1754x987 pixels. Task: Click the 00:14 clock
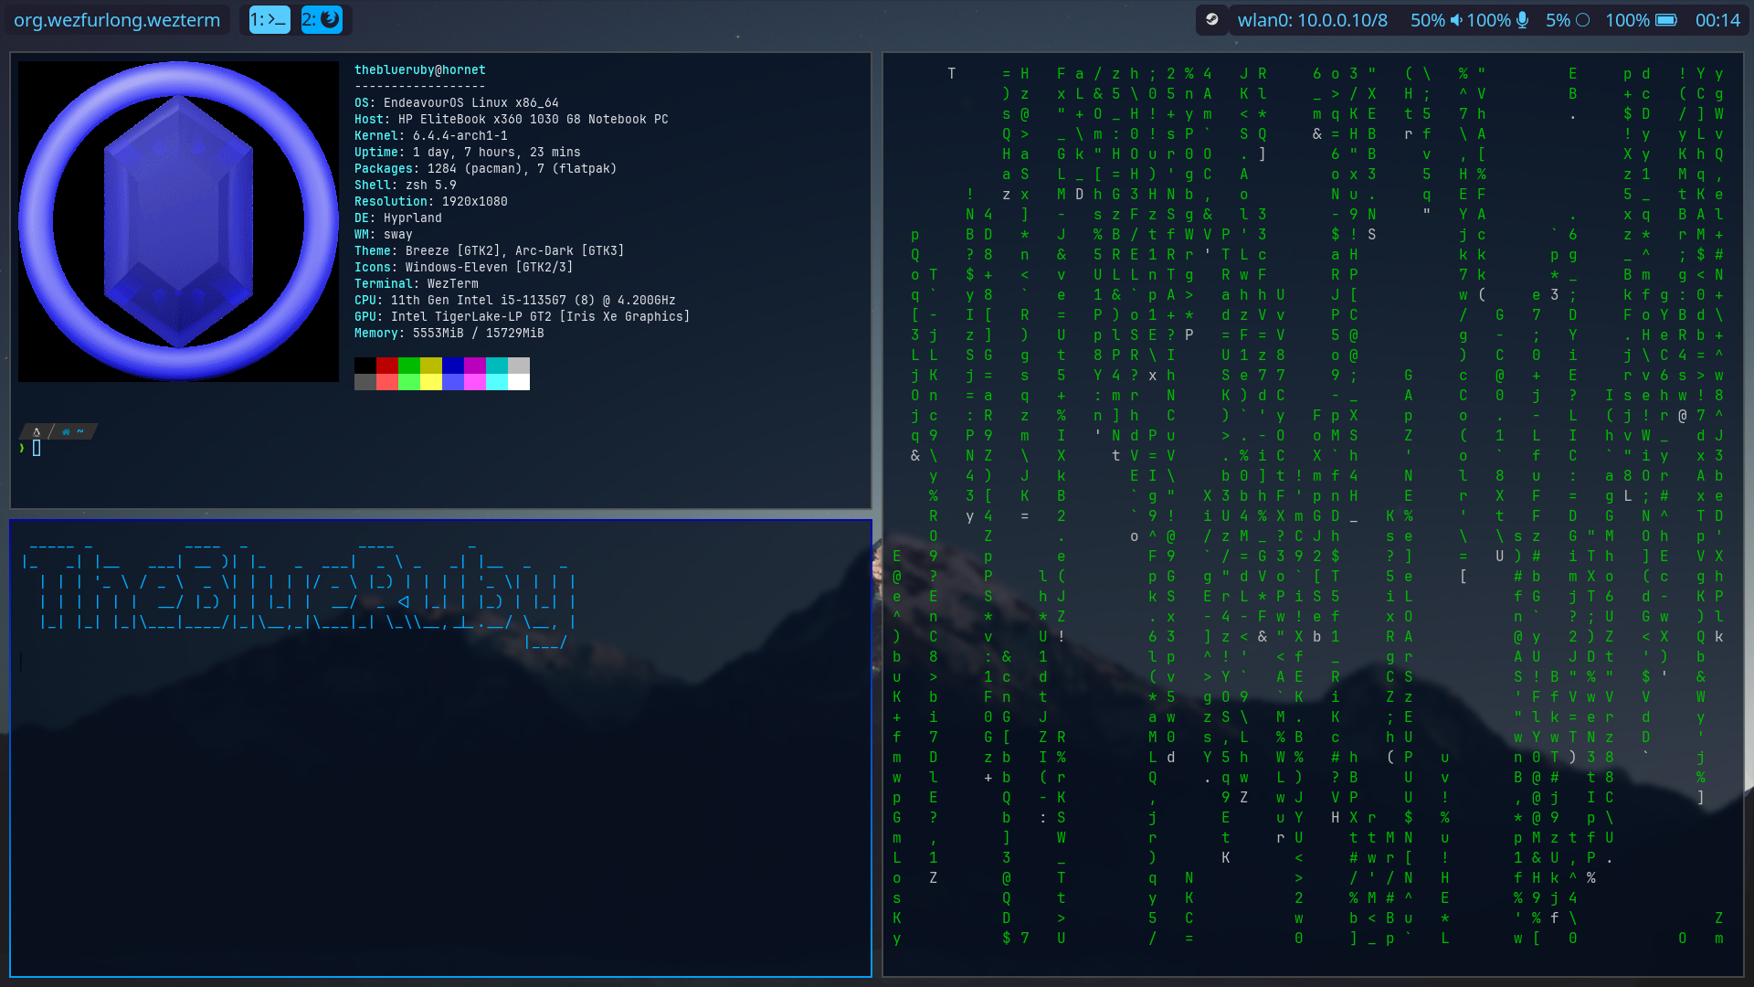(1717, 20)
